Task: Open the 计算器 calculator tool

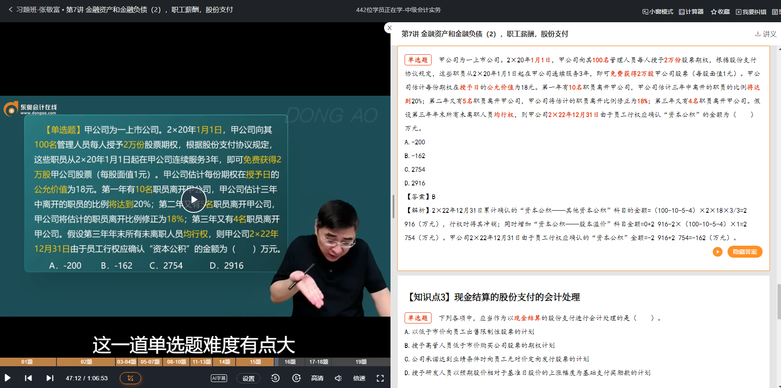Action: point(691,12)
